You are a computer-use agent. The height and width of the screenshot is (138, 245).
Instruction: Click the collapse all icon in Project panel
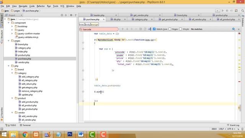click(x=66, y=15)
